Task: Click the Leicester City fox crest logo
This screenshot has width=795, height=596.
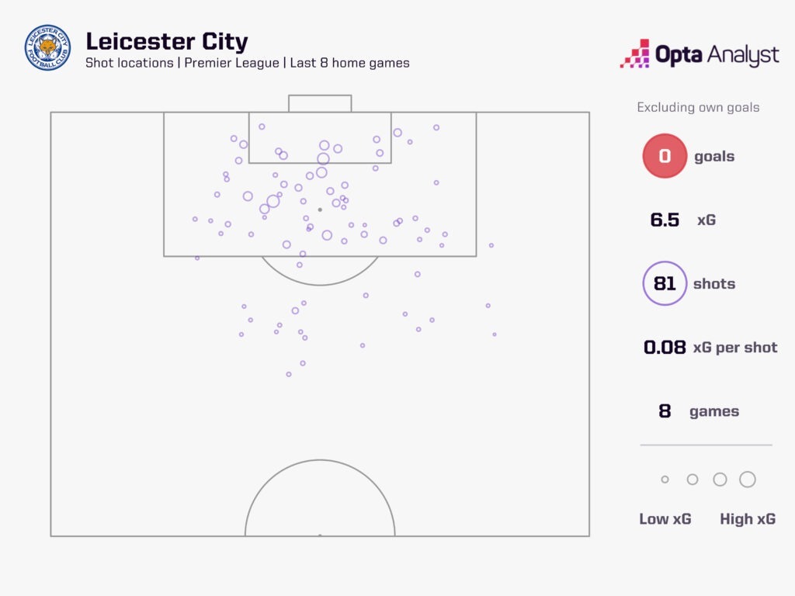Action: (x=48, y=48)
